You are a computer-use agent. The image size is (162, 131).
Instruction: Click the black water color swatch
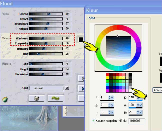coord(81,40)
